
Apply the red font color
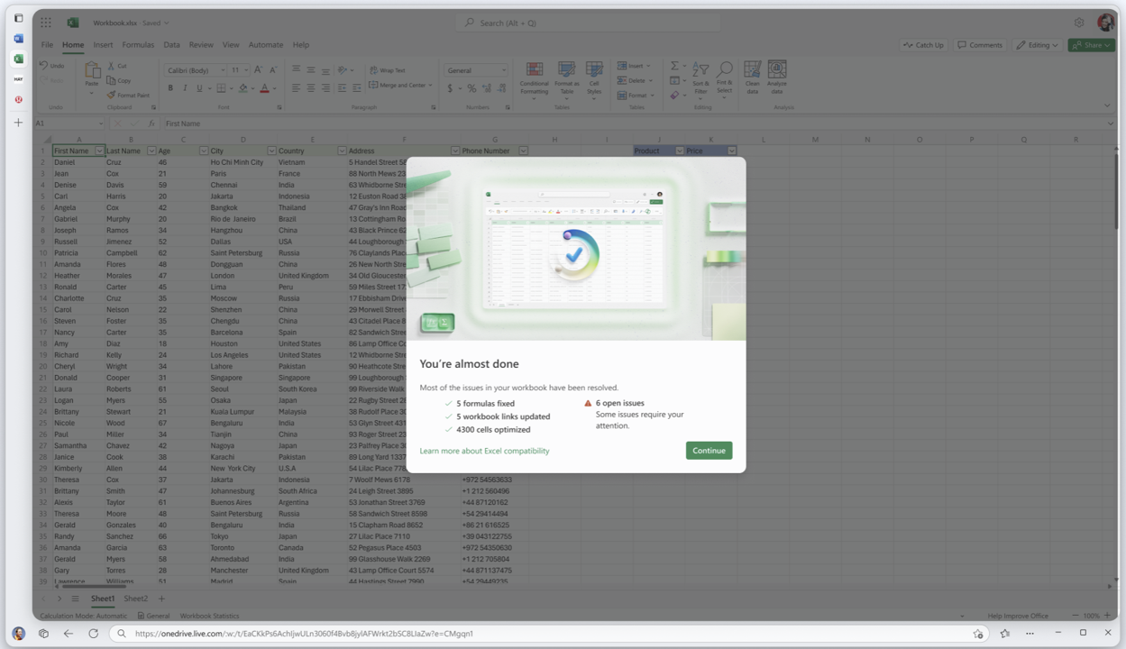coord(264,88)
